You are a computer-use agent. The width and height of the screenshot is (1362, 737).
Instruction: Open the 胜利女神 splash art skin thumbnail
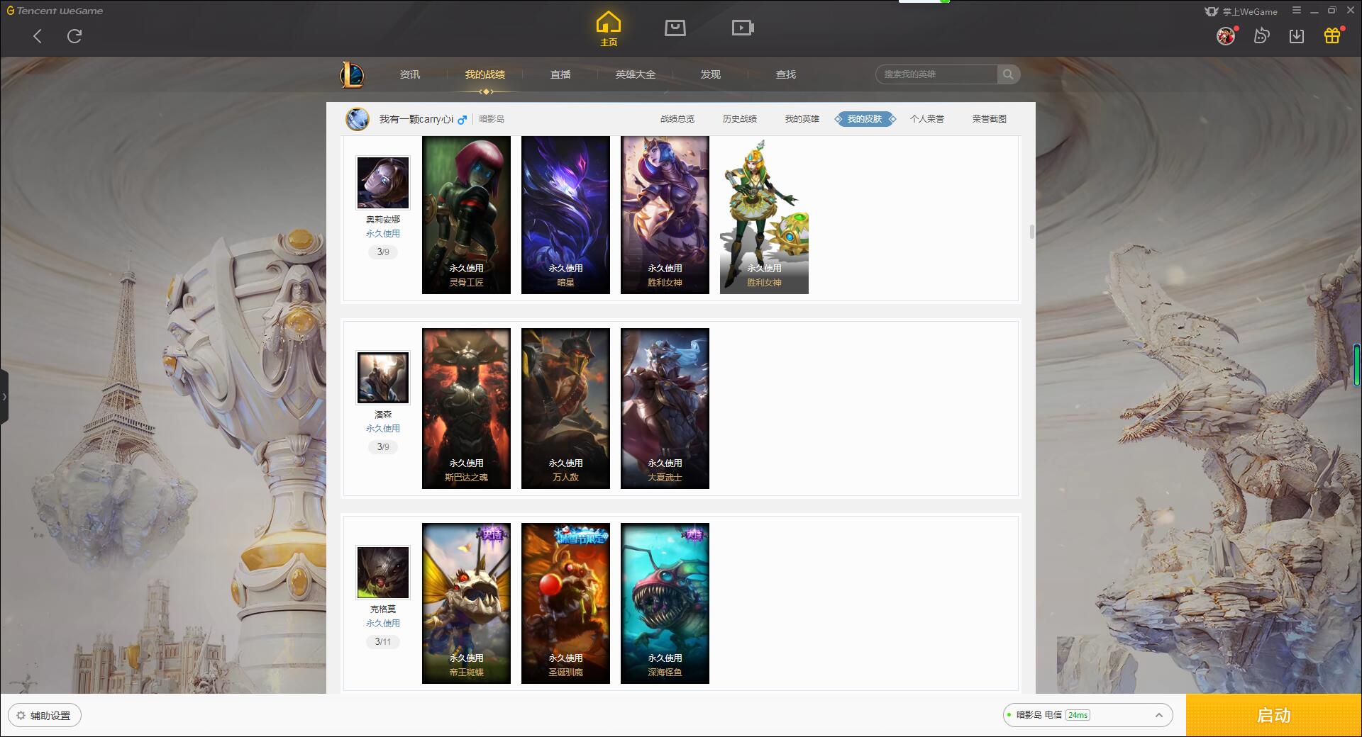(665, 215)
